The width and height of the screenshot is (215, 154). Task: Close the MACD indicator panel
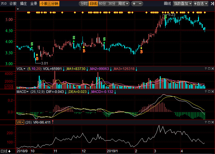pyautogui.click(x=213, y=91)
